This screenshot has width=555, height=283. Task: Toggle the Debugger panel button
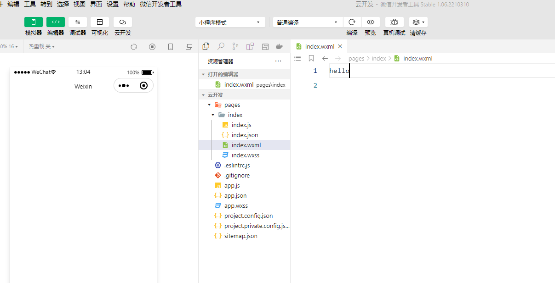click(x=78, y=22)
